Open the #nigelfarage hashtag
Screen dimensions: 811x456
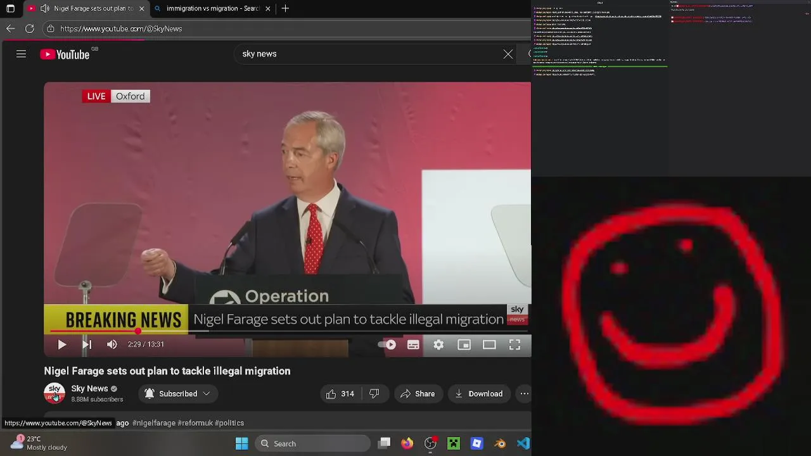point(154,423)
